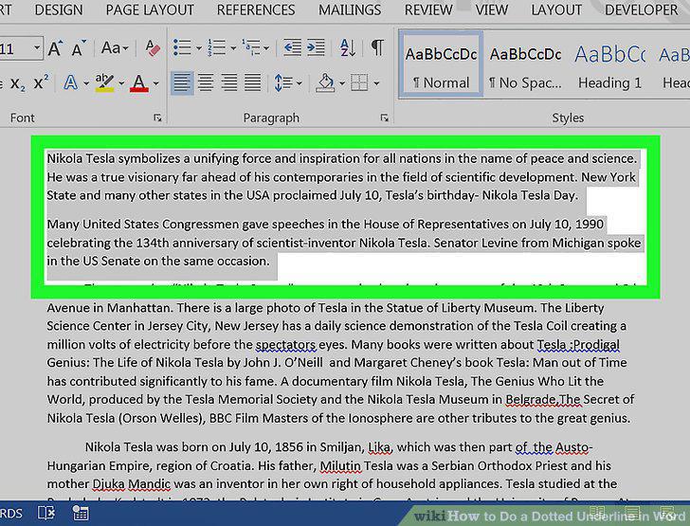Decrease the paragraph indent
The height and width of the screenshot is (526, 690).
point(292,47)
